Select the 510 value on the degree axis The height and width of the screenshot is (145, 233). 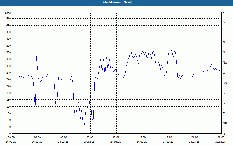point(8,19)
